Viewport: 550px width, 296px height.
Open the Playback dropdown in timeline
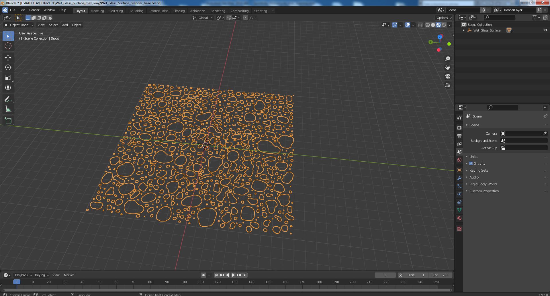click(x=23, y=275)
